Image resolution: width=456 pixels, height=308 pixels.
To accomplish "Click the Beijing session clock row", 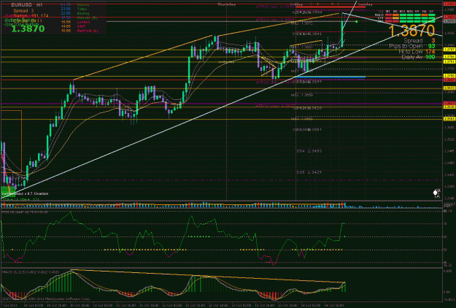I will 75,13.
